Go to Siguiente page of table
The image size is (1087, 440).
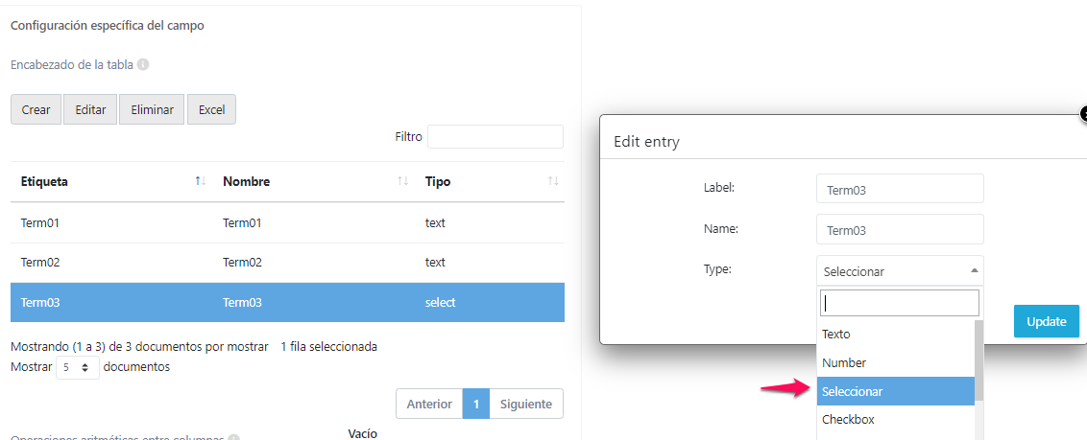coord(525,404)
